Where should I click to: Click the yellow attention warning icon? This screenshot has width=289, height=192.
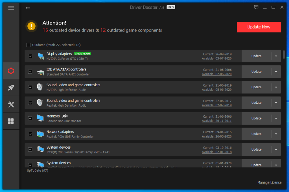31,26
